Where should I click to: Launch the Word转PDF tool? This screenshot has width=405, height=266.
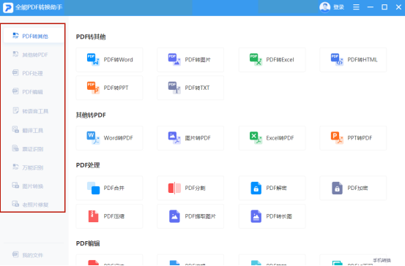click(109, 138)
